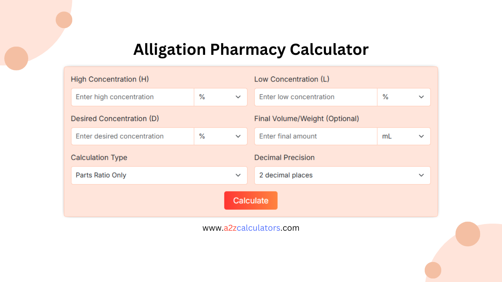Click the Enter final amount field
502x282 pixels.
coord(316,136)
